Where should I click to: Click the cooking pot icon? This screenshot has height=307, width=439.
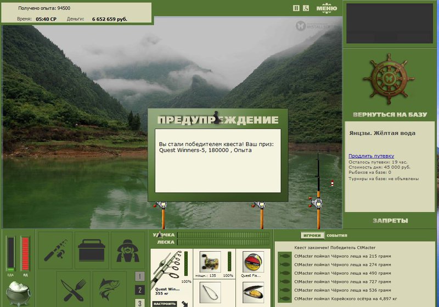[x=18, y=293]
